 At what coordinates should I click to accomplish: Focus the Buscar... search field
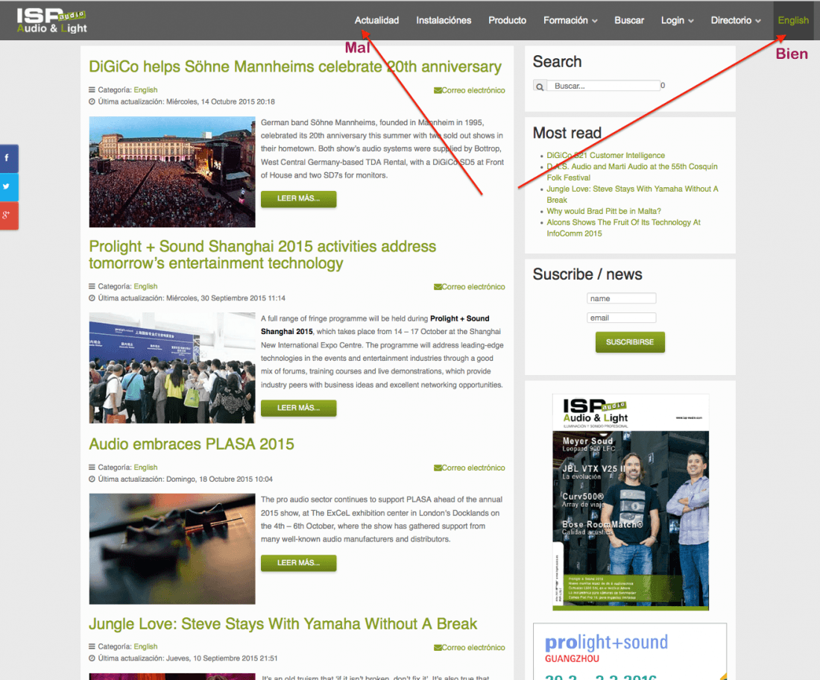604,86
